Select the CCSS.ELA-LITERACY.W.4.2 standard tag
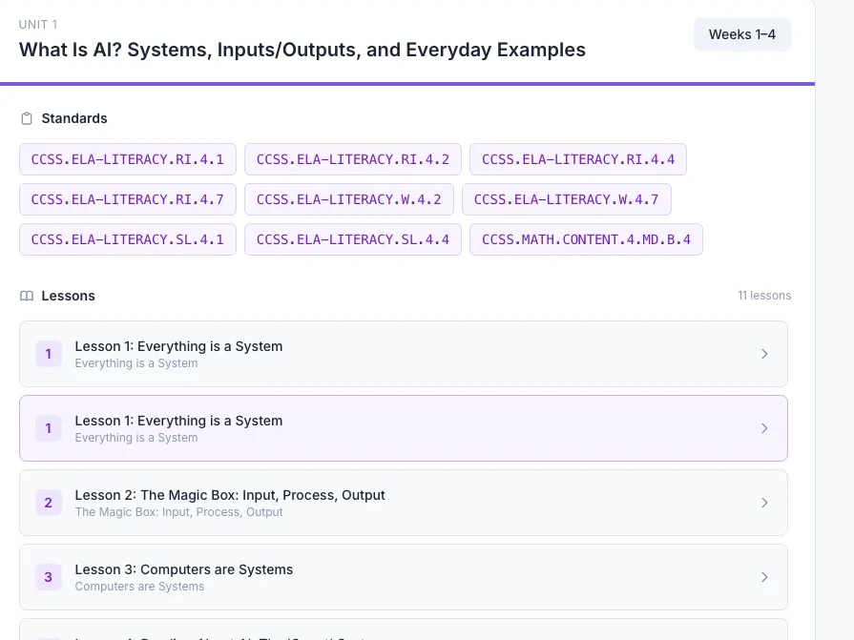Screen dimensions: 854x640 tap(349, 199)
